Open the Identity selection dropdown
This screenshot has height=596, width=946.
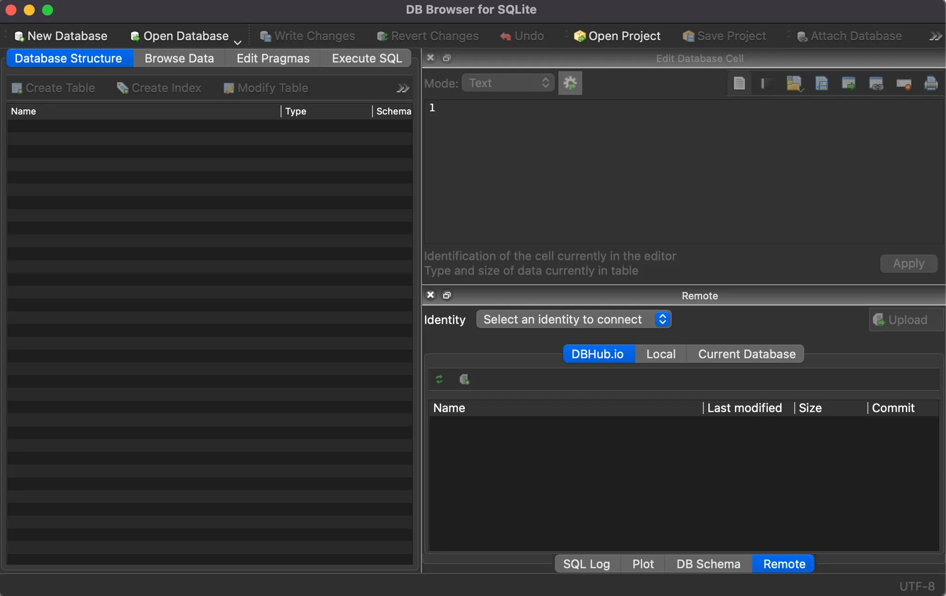pos(573,319)
